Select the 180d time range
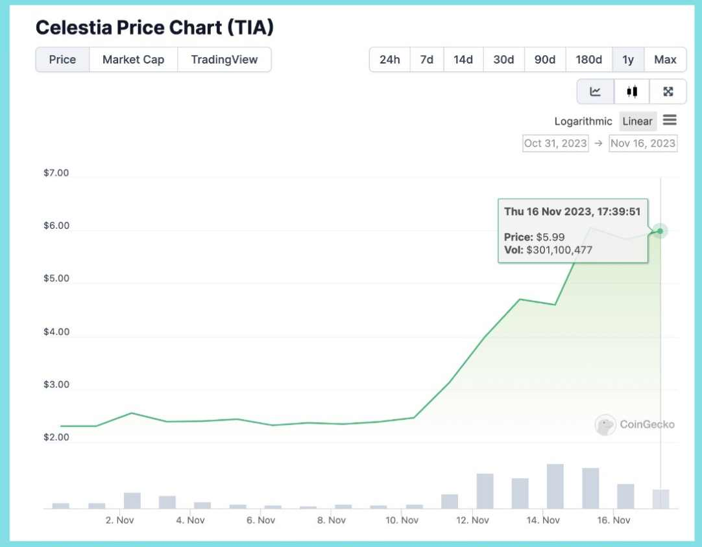Image resolution: width=702 pixels, height=547 pixels. point(588,60)
